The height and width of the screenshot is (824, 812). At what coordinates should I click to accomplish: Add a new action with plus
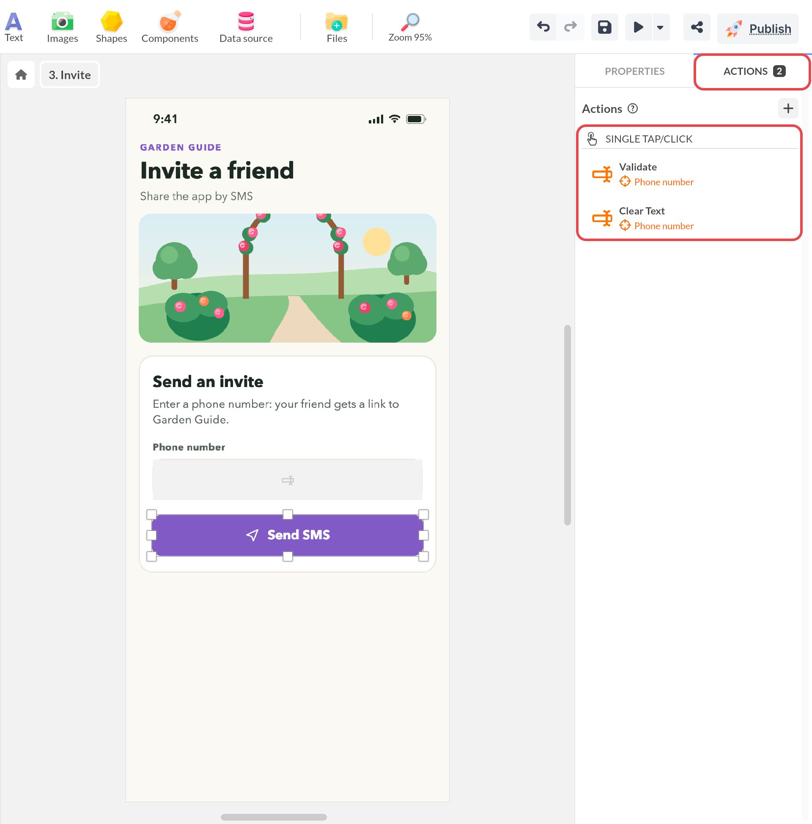point(788,108)
